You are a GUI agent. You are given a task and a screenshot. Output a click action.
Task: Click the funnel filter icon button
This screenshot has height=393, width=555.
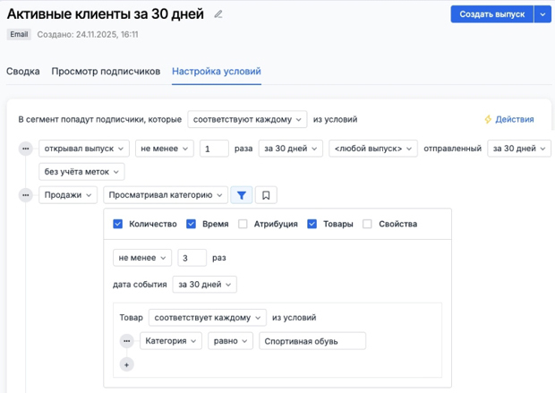[x=242, y=195]
